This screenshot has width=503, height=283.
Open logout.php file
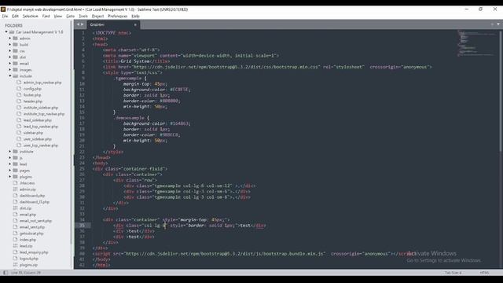tap(28, 259)
